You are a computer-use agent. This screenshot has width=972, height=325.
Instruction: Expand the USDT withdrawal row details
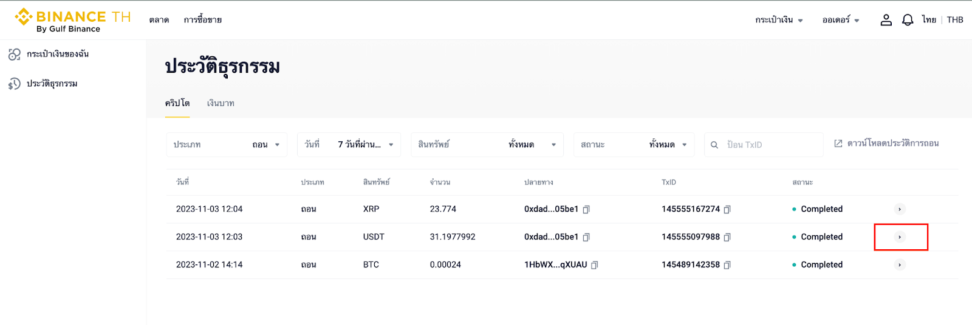coord(900,237)
